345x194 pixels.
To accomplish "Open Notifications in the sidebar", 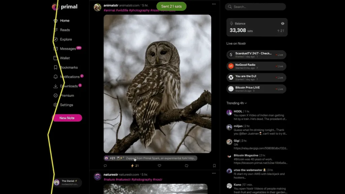I will click(69, 77).
